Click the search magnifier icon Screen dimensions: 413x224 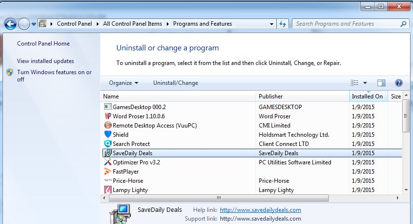(403, 24)
